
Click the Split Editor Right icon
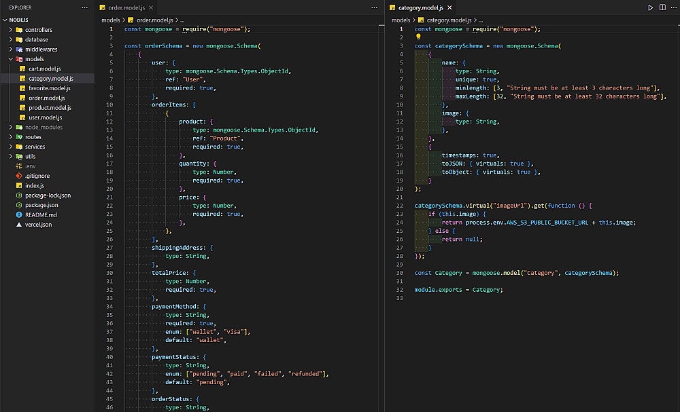click(x=661, y=7)
